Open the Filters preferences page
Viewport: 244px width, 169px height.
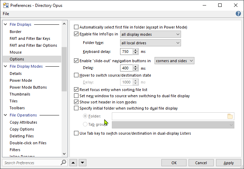[x=15, y=150]
